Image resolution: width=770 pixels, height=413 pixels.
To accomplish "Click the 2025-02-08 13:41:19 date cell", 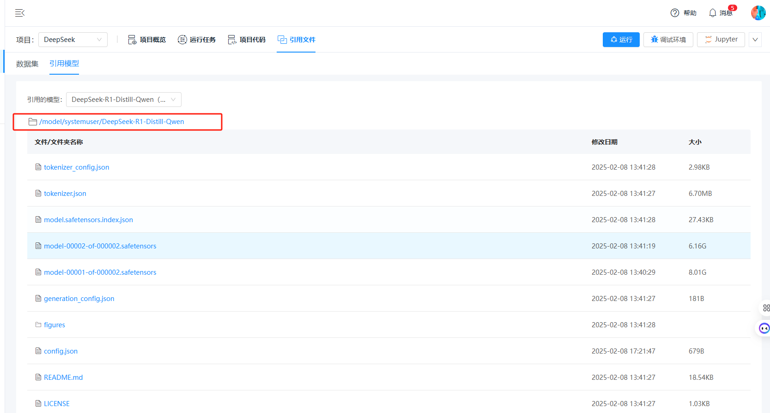I will [x=624, y=246].
